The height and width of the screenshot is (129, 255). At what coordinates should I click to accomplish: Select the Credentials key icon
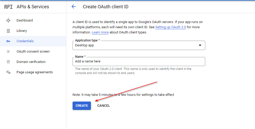[8, 41]
